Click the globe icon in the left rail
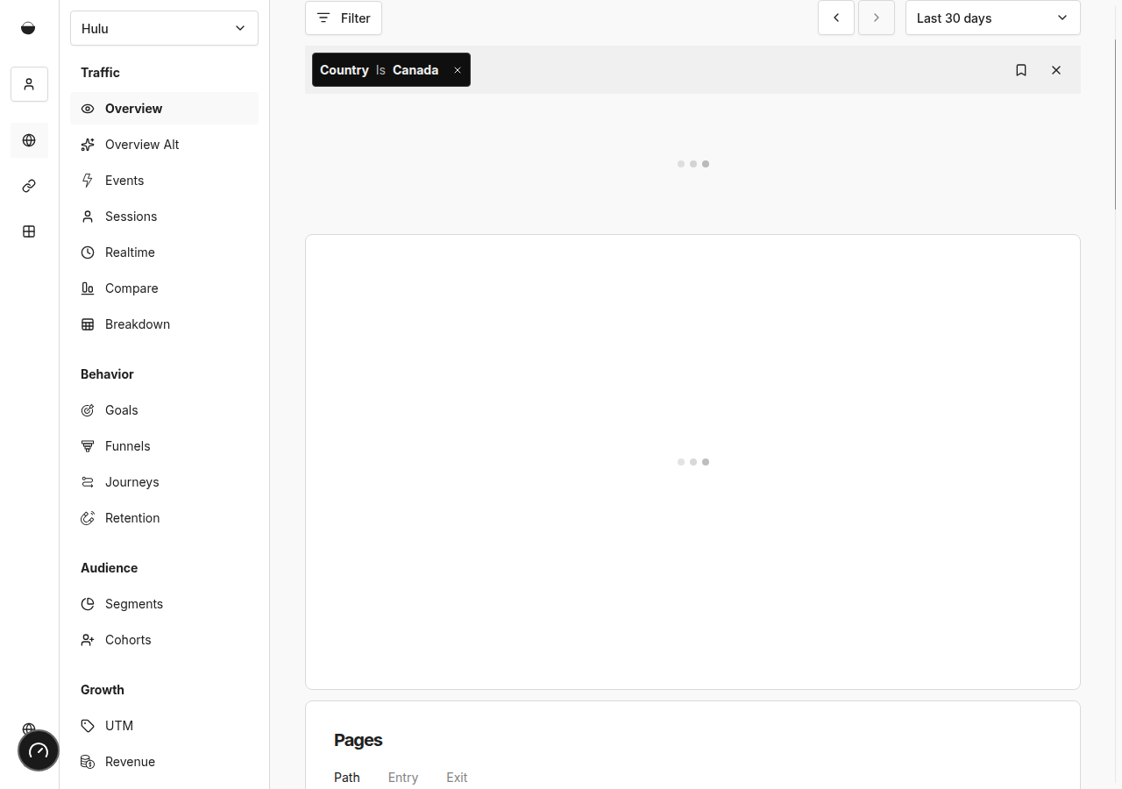This screenshot has width=1122, height=789. (29, 140)
